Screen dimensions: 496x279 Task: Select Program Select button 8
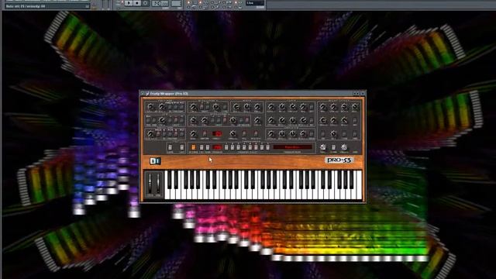[x=267, y=147]
